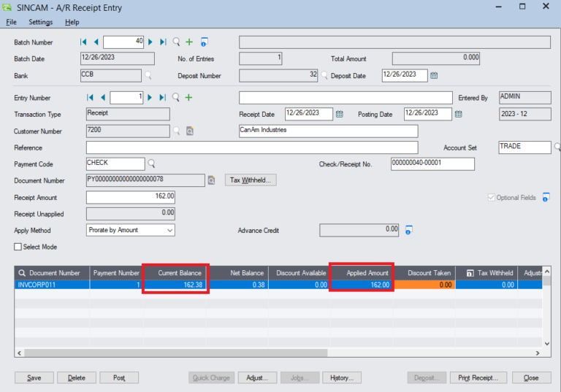Create new entry with green plus icon
The width and height of the screenshot is (561, 392).
tap(188, 98)
